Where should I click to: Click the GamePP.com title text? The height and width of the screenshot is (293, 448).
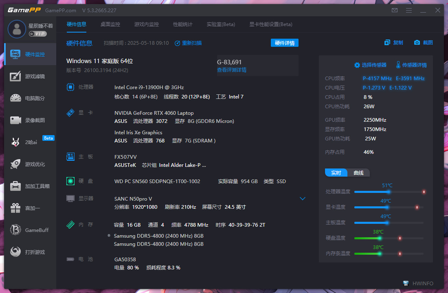coord(61,11)
